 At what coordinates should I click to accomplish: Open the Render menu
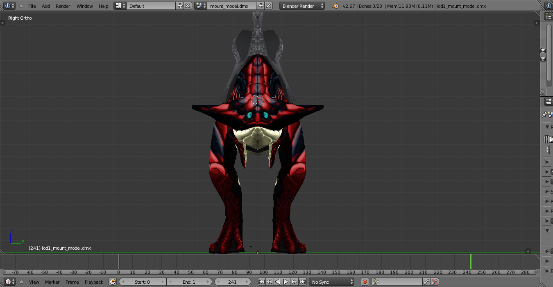[x=63, y=6]
